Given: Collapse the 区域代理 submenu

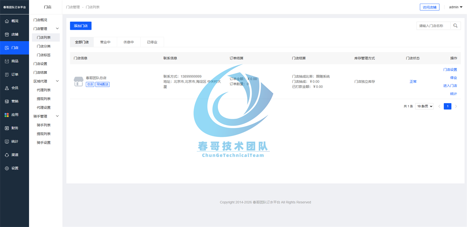Looking at the screenshot, I should [x=57, y=81].
